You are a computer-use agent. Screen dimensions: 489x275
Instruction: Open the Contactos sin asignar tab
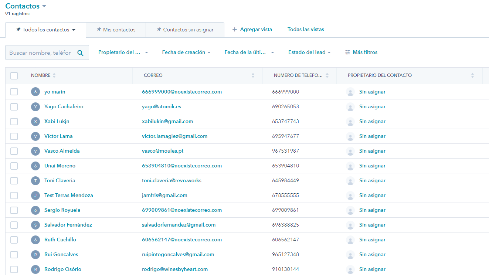tap(185, 30)
